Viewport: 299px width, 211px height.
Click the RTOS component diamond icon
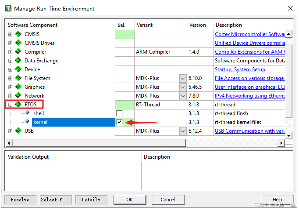(18, 104)
